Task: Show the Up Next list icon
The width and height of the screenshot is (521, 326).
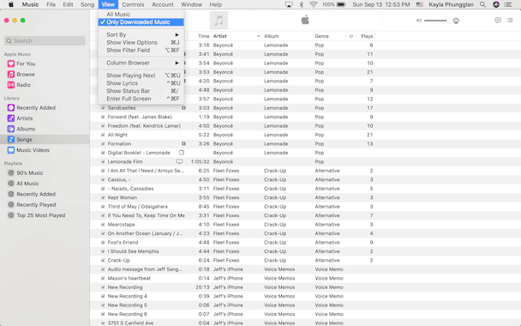Action: 510,21
